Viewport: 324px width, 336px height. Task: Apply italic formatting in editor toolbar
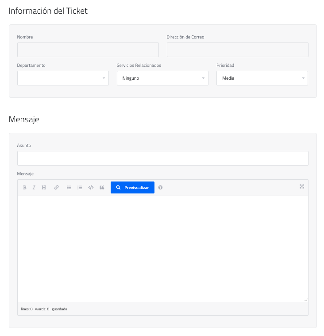(x=34, y=188)
